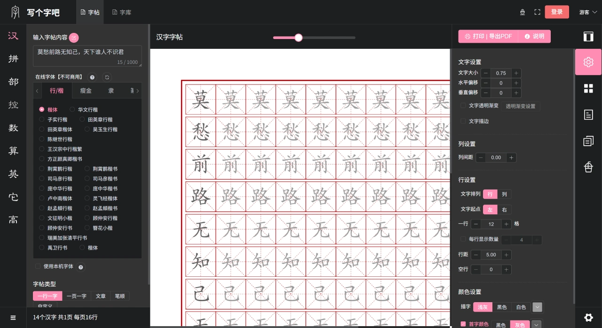Select 部 radicals section in left sidebar
This screenshot has height=328, width=602.
coord(13,82)
